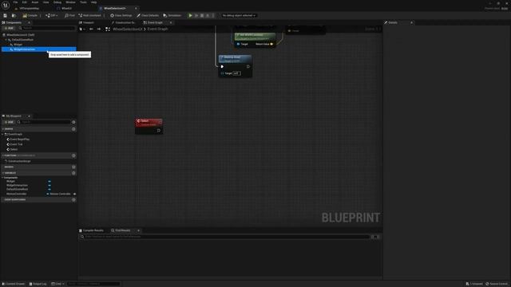511x287 pixels.
Task: Collapse the EventGraph tree item
Action: 3,134
